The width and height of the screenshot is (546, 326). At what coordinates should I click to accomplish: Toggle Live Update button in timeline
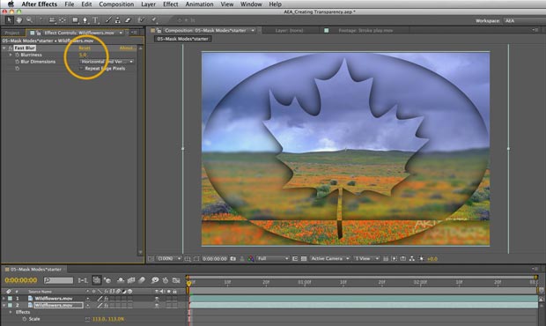coord(97,280)
